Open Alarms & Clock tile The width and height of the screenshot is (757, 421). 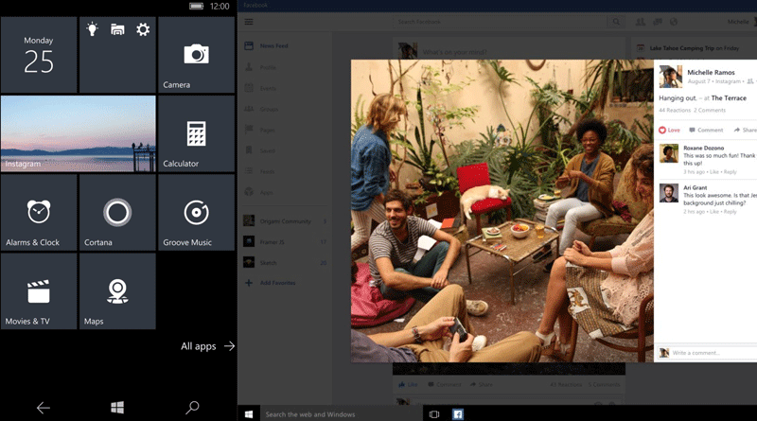(39, 213)
